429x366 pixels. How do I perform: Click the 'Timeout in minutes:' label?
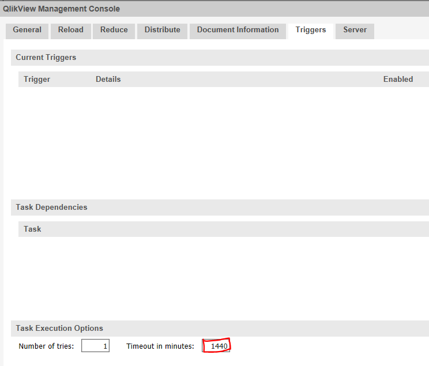pyautogui.click(x=160, y=346)
